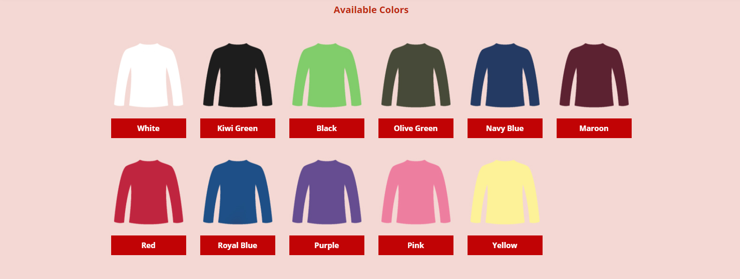This screenshot has height=279, width=740.
Task: Choose the light green sweatshirt image
Action: (327, 75)
